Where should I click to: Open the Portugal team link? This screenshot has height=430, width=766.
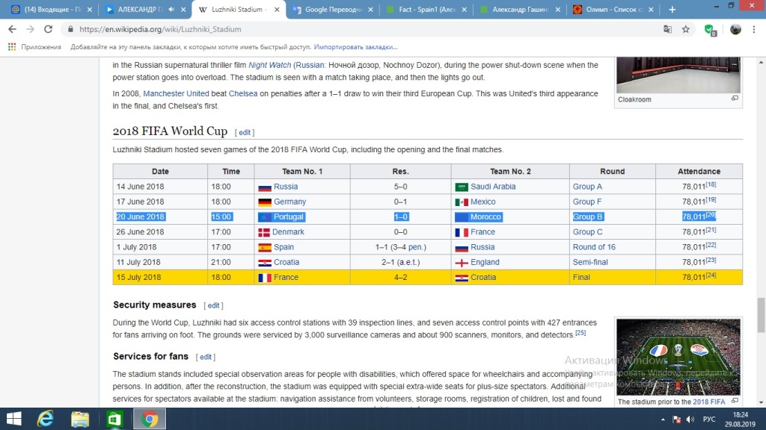pyautogui.click(x=289, y=216)
